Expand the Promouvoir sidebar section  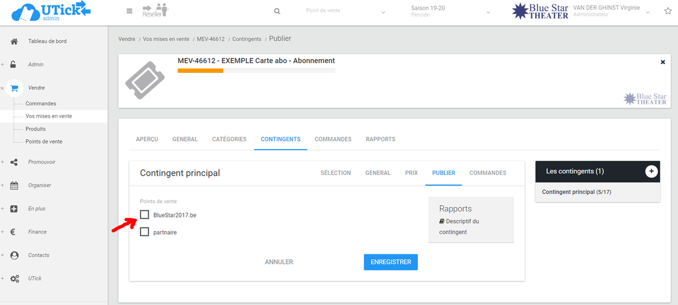[x=41, y=162]
